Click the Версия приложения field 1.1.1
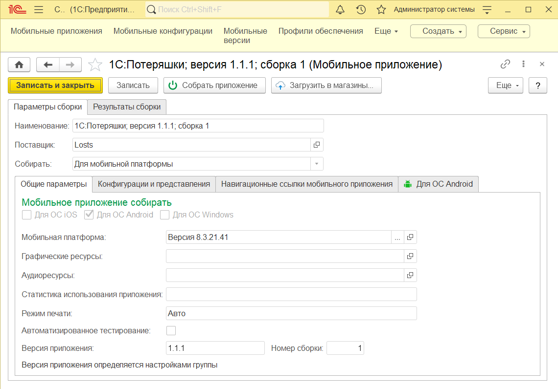 [x=215, y=348]
